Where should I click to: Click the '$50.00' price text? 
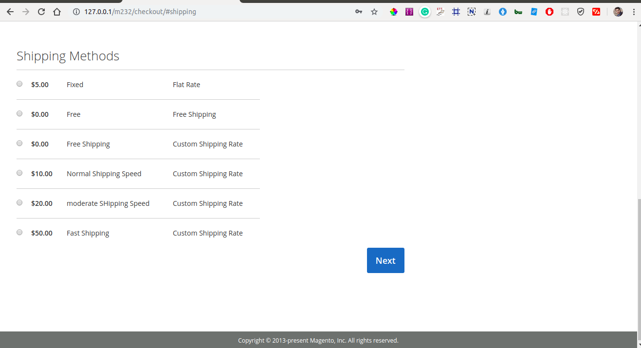click(42, 233)
